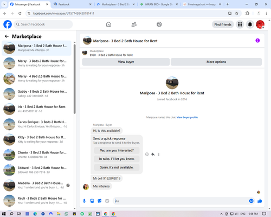Click the reply arrow beside quick responses

[153, 154]
